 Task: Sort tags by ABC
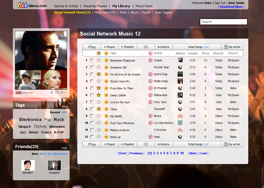click(x=64, y=112)
